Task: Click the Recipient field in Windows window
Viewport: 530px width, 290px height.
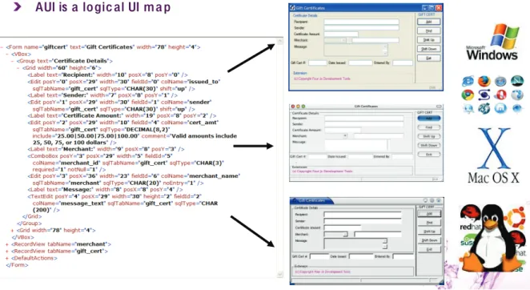Action: pyautogui.click(x=361, y=22)
